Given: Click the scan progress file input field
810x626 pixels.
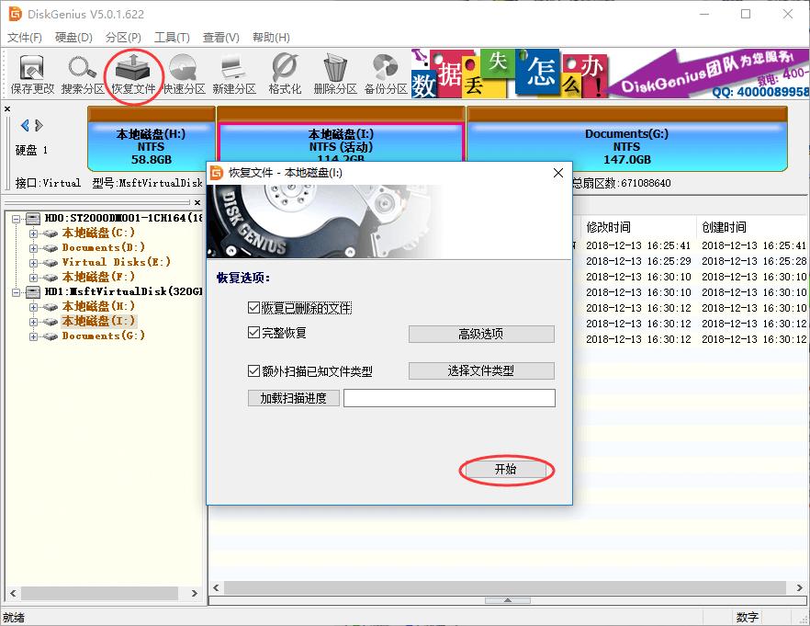Looking at the screenshot, I should coord(450,397).
